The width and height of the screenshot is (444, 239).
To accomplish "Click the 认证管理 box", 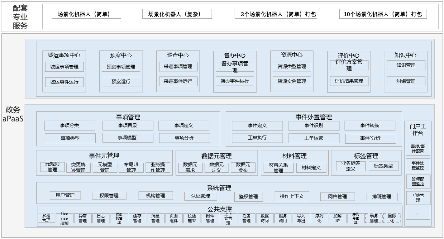I will point(201,196).
